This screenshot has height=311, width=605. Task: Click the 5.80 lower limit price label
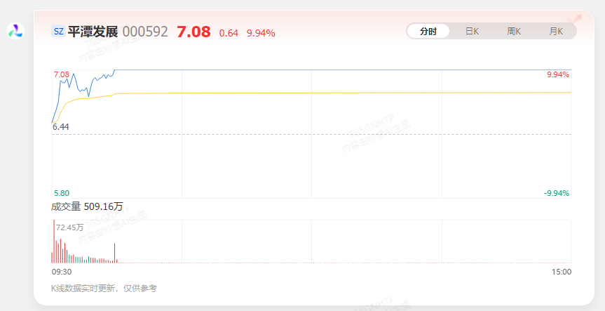click(62, 193)
